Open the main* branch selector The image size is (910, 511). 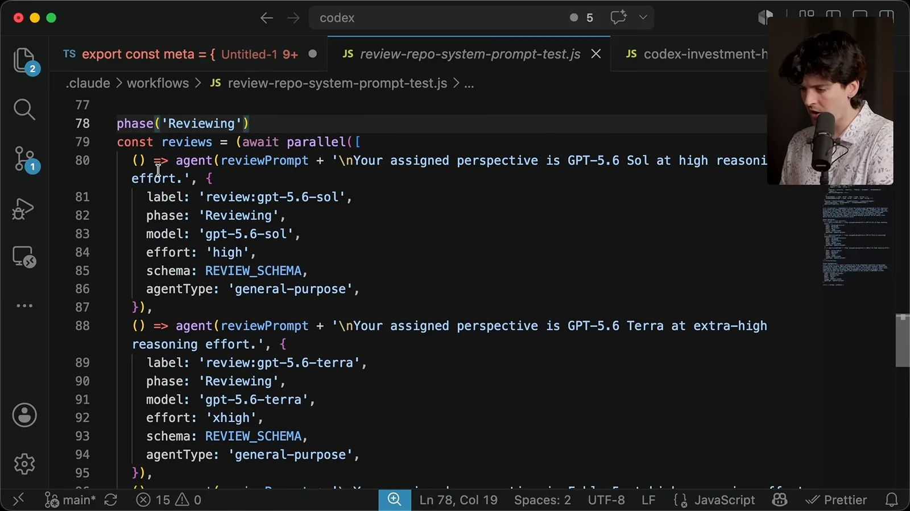[x=71, y=500]
